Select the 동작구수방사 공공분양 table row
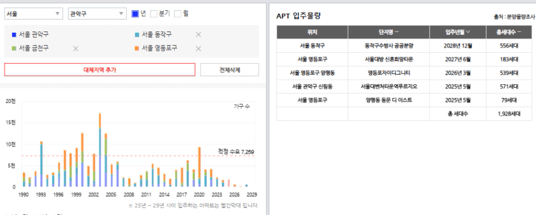Screen dimensions: 536x215 coord(404,45)
